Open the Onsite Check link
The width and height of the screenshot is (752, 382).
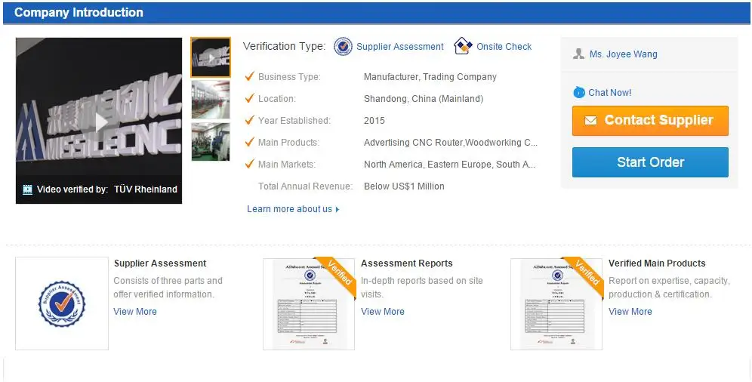coord(504,47)
